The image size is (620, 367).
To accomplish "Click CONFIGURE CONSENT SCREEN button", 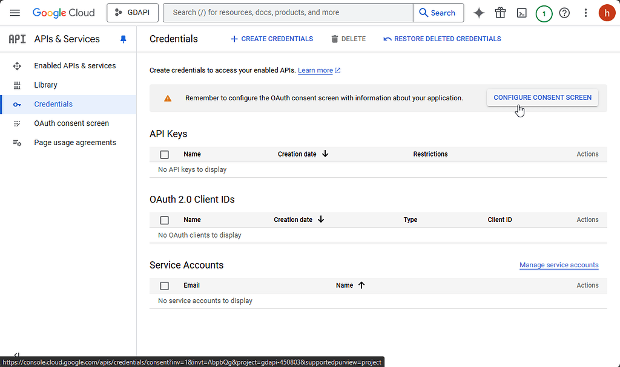I will tap(542, 97).
